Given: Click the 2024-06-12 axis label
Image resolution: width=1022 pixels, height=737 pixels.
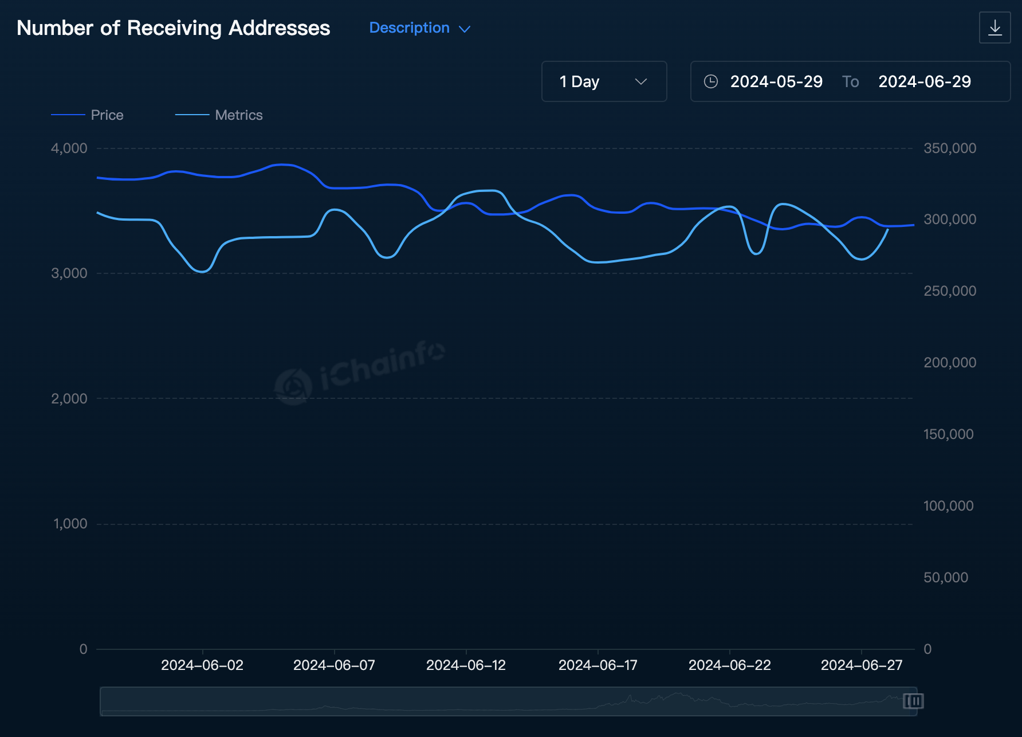Looking at the screenshot, I should click(x=466, y=665).
